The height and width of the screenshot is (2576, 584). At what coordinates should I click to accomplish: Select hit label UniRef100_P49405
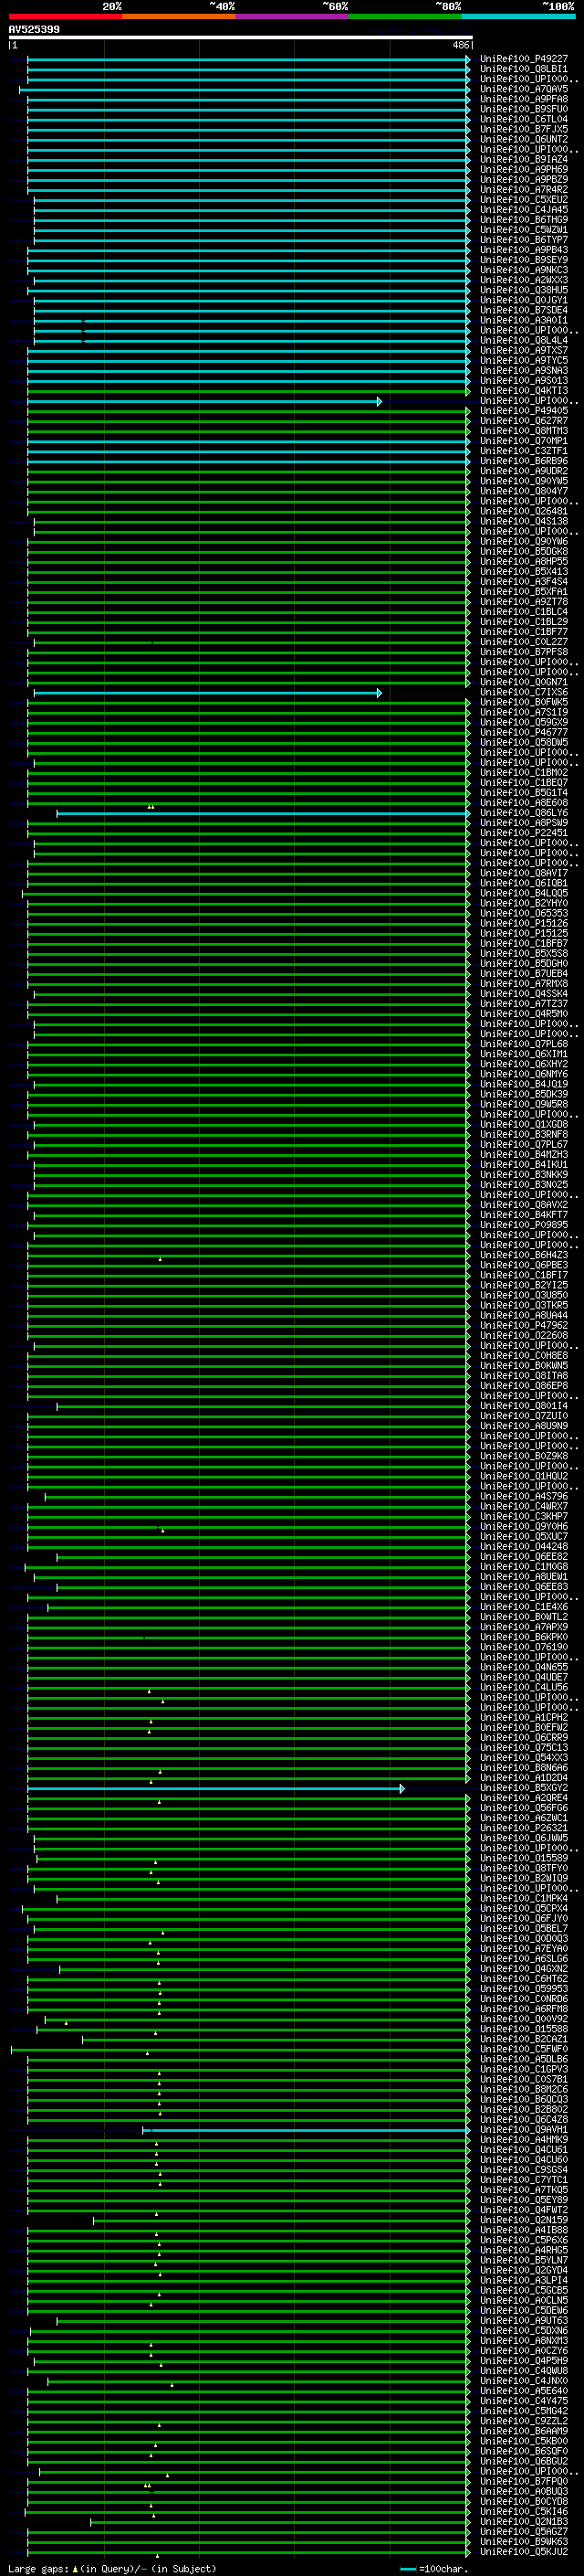[524, 411]
